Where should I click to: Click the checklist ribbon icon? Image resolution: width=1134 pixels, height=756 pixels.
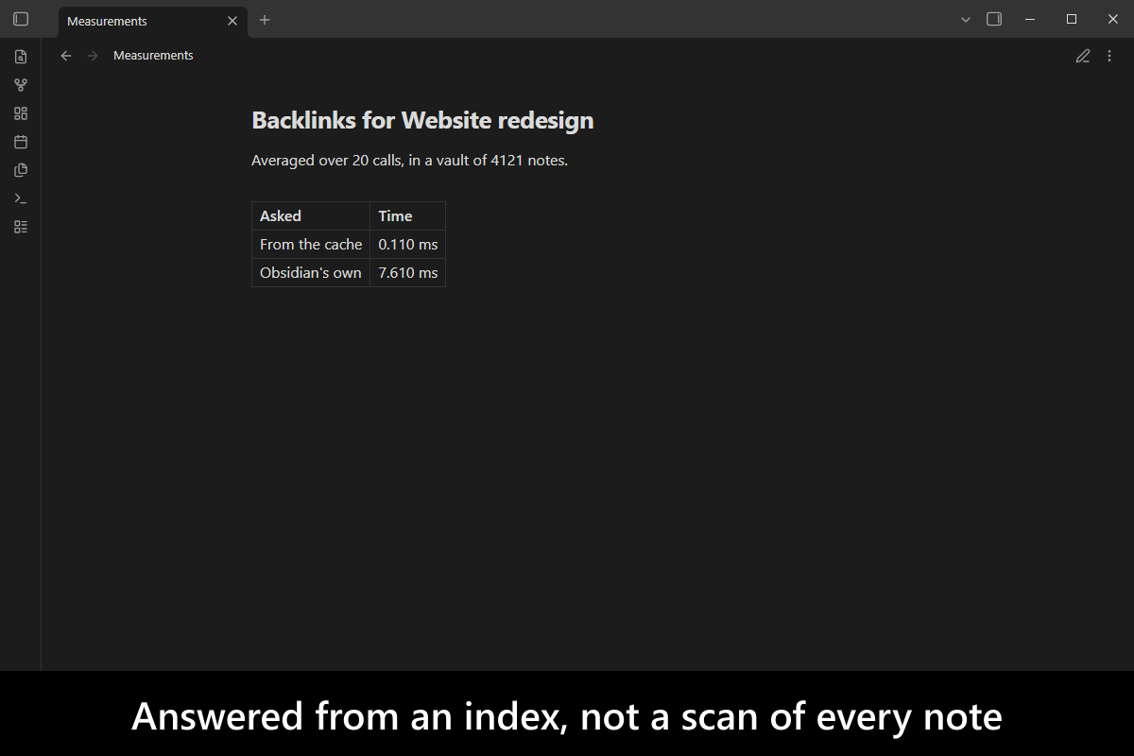(x=21, y=227)
